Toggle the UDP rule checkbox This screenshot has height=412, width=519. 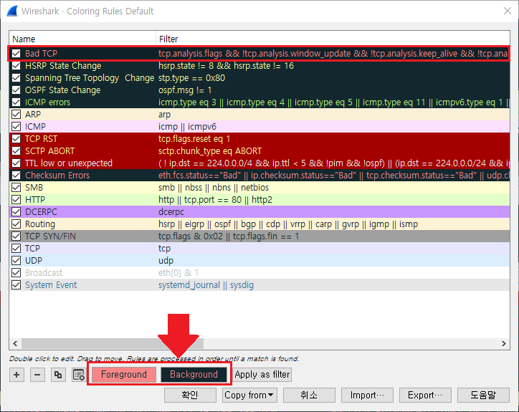[16, 261]
